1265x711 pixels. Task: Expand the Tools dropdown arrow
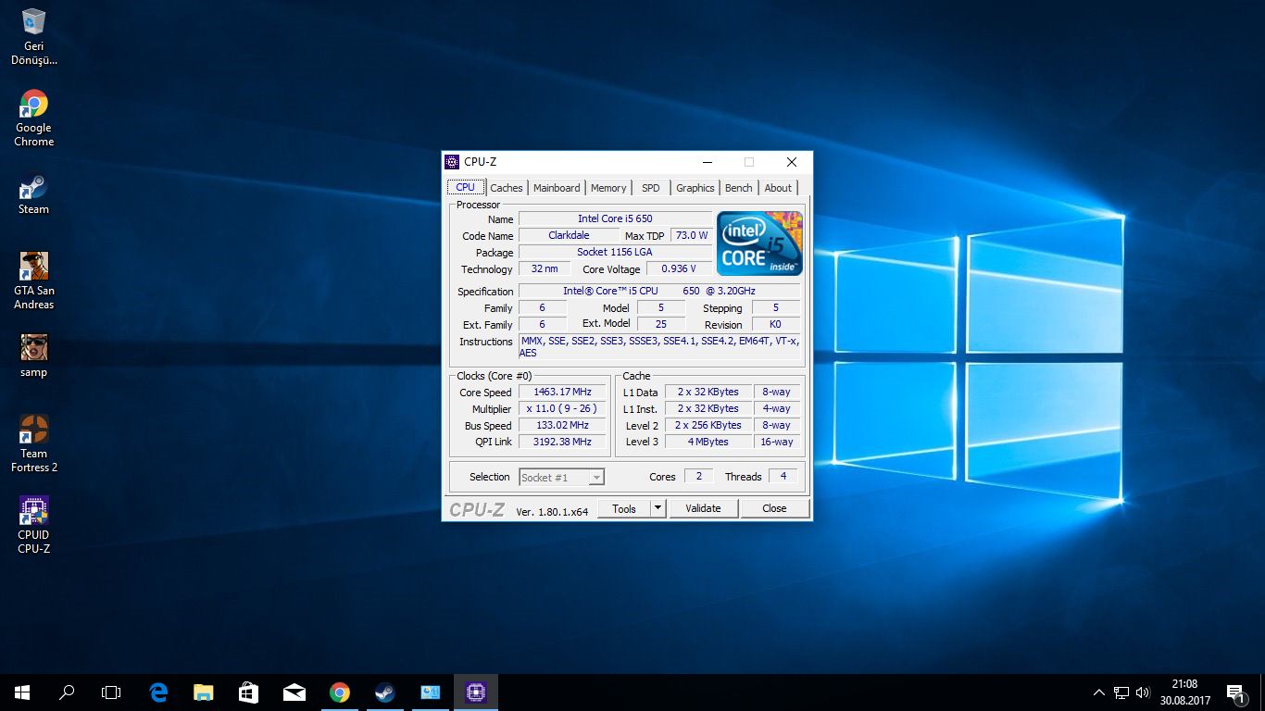click(x=658, y=508)
